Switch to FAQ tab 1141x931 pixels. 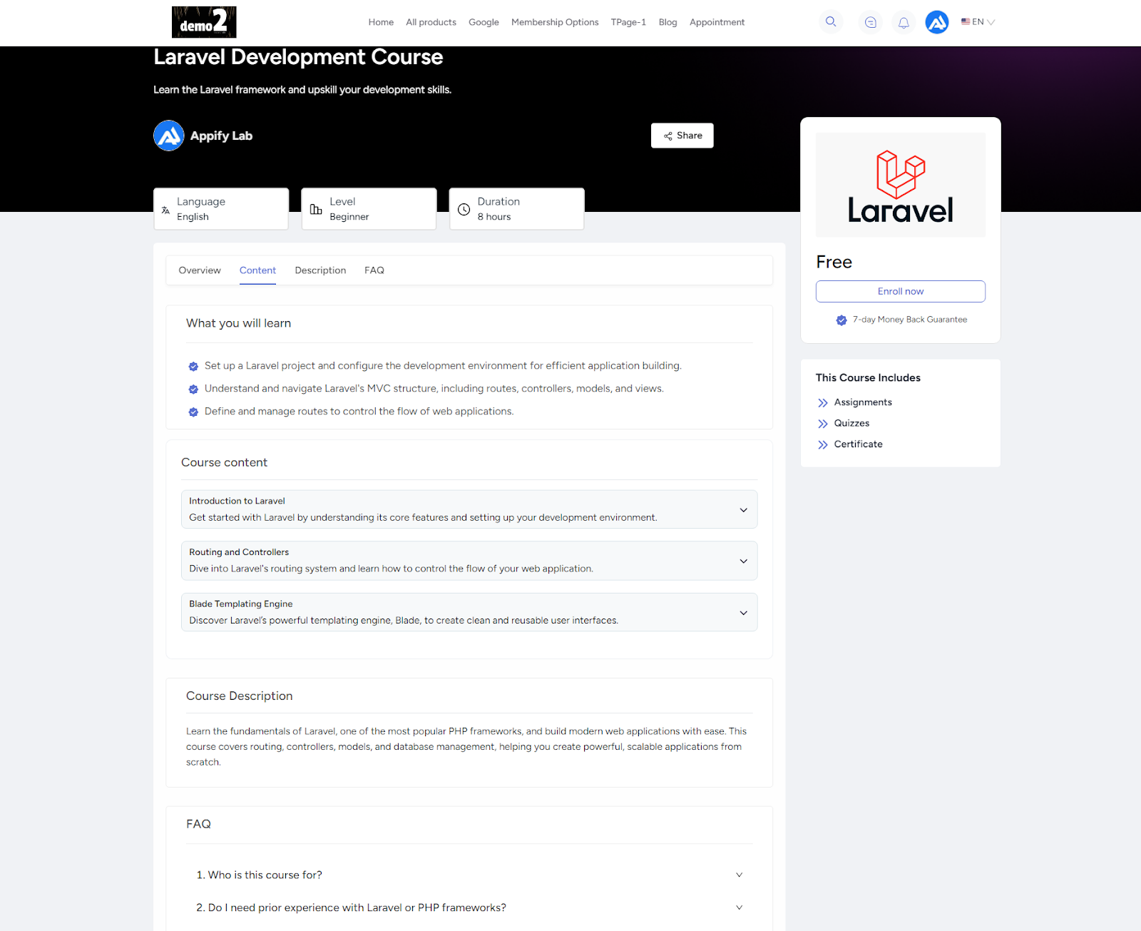tap(374, 270)
